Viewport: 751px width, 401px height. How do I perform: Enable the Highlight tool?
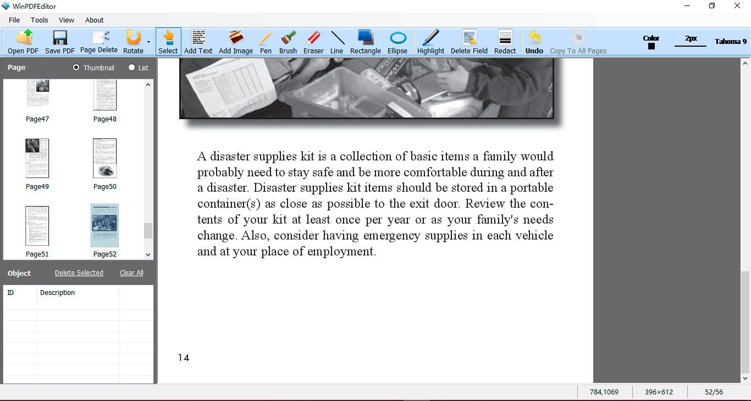pyautogui.click(x=430, y=41)
